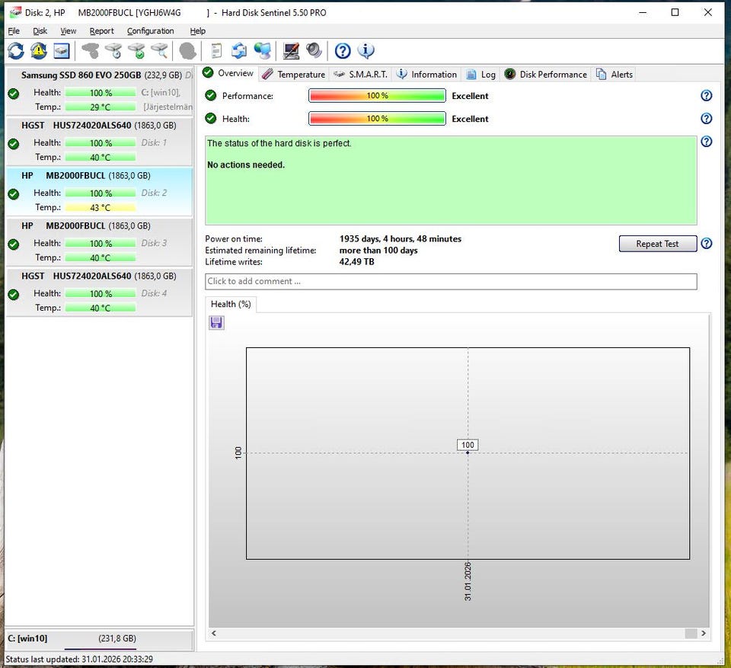Click the info bubble toolbar icon

point(366,51)
